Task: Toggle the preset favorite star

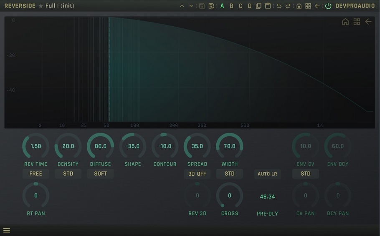Action: [41, 6]
